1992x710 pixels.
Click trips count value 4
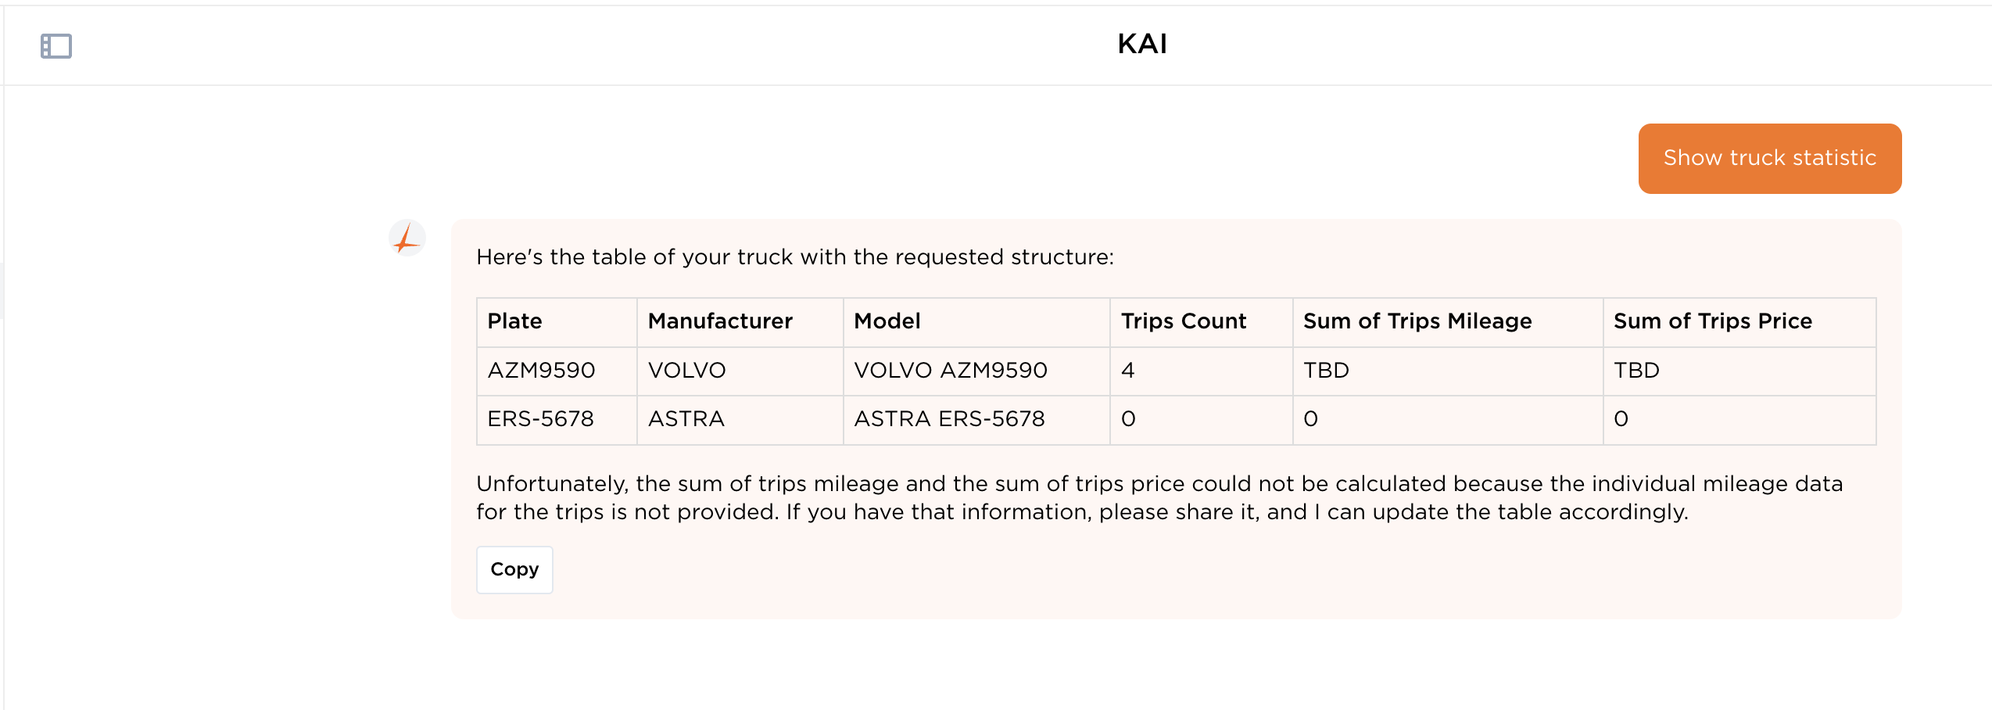click(x=1127, y=371)
